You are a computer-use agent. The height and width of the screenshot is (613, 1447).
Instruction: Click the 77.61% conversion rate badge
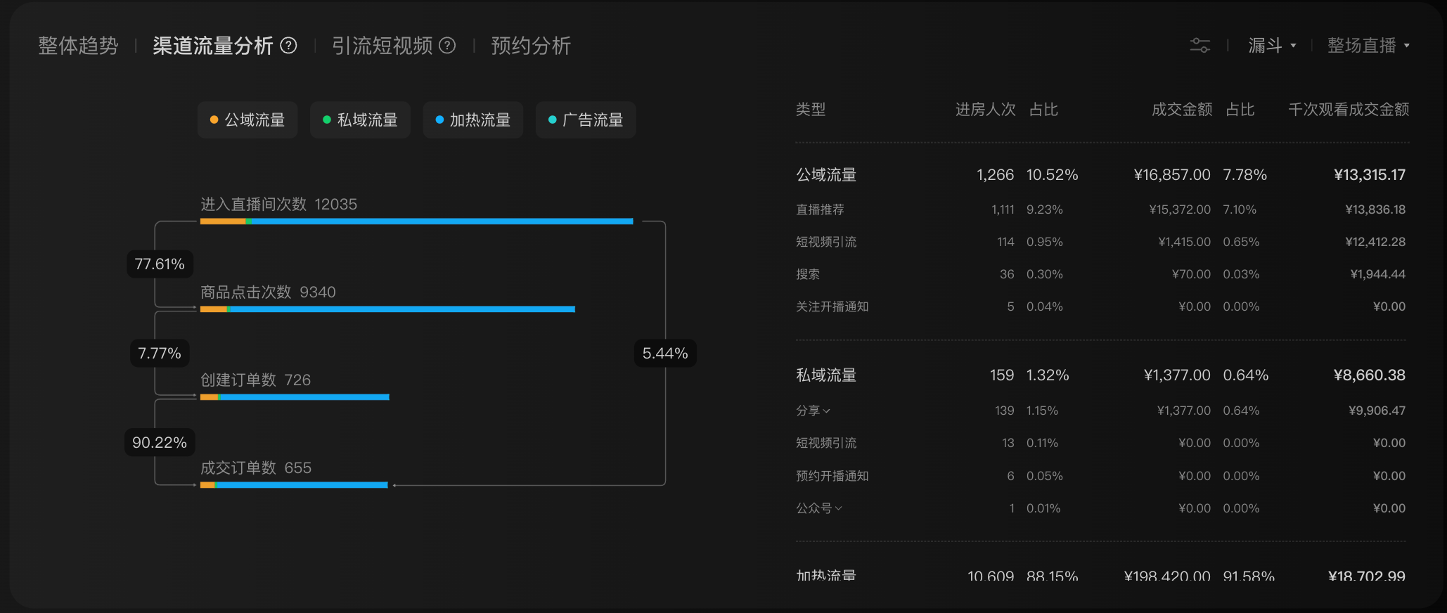(160, 264)
